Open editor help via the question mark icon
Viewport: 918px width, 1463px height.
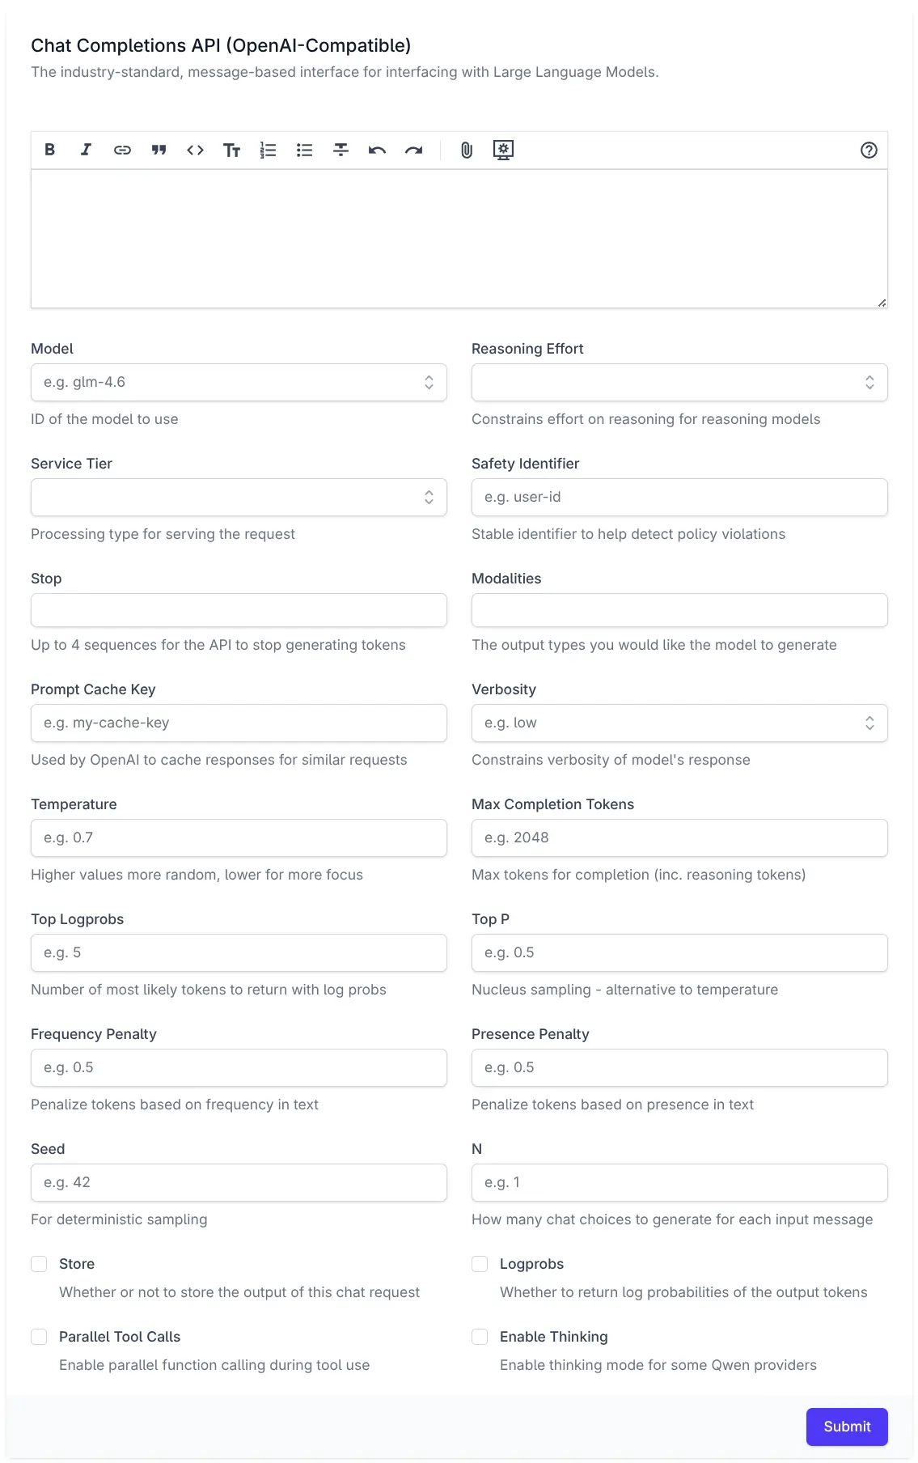869,150
